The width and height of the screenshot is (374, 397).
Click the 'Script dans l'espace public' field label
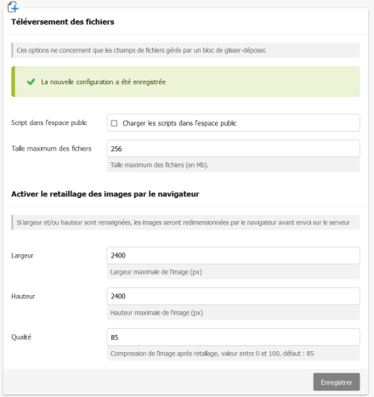pos(49,122)
